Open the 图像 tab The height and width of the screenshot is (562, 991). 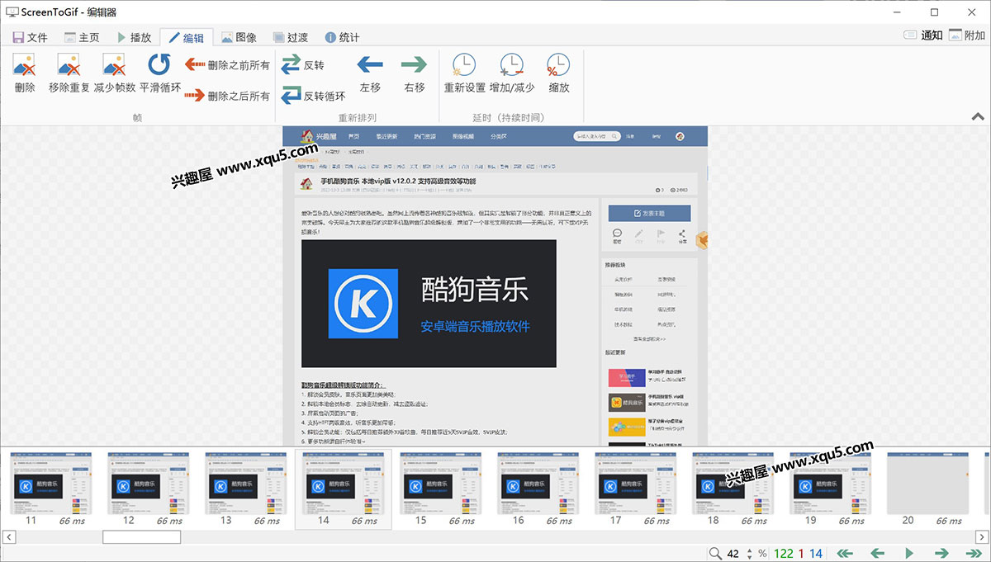[239, 37]
